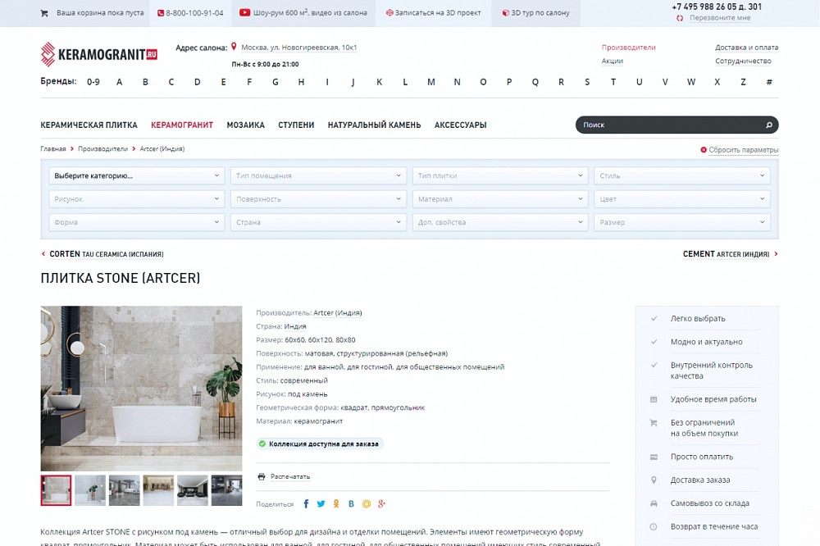Open the Artcer (Индия) manufacturer link

point(337,312)
